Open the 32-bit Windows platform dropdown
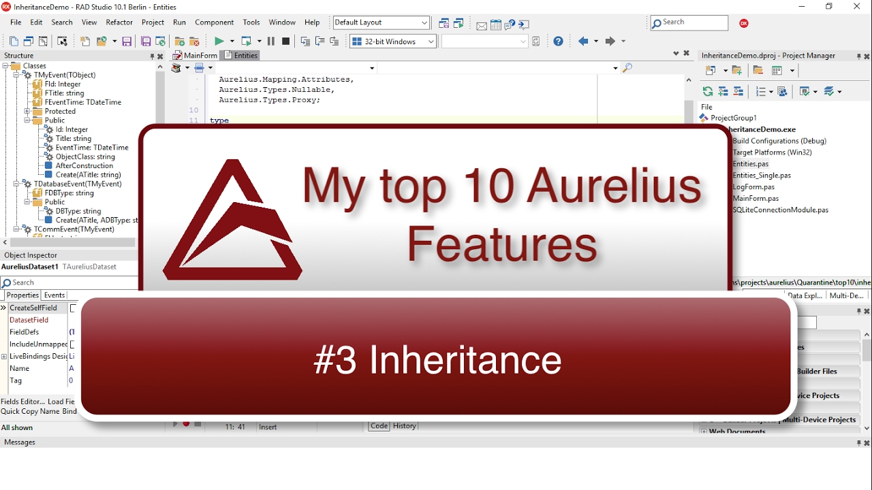872x490 pixels. (393, 42)
